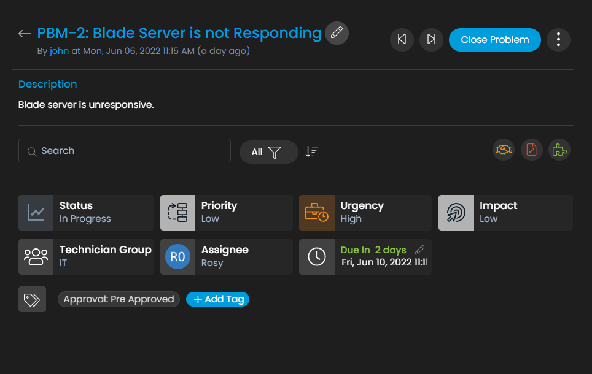Viewport: 592px width, 374px height.
Task: Click the Add Tag button
Action: coord(217,299)
